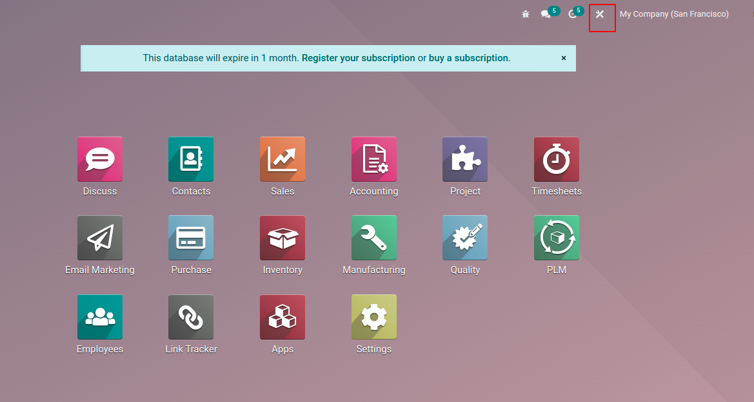Open the conversations messages menu

click(x=546, y=14)
